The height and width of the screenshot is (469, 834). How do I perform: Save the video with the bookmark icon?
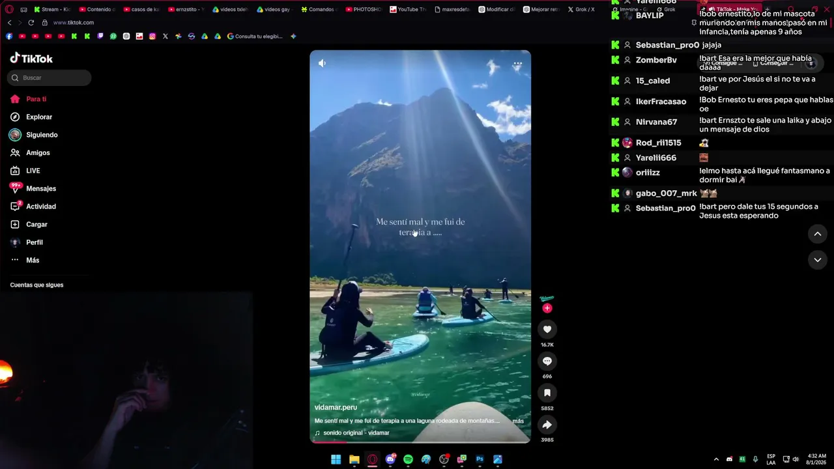(547, 393)
